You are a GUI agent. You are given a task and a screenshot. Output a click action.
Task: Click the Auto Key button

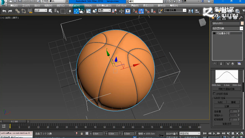pyautogui.click(x=172, y=133)
